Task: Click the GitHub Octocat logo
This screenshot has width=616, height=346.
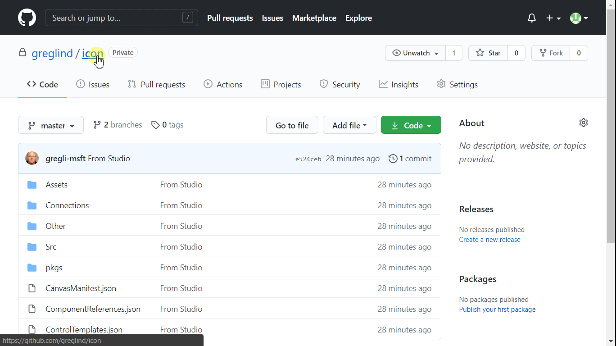Action: (27, 18)
